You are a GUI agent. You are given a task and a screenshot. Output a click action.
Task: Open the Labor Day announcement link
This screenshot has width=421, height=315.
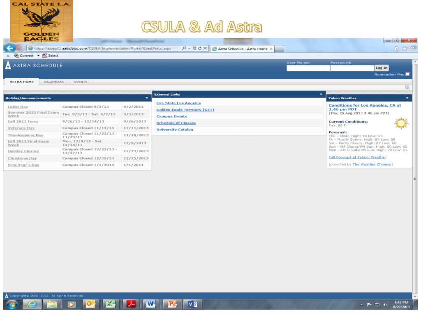click(x=18, y=107)
